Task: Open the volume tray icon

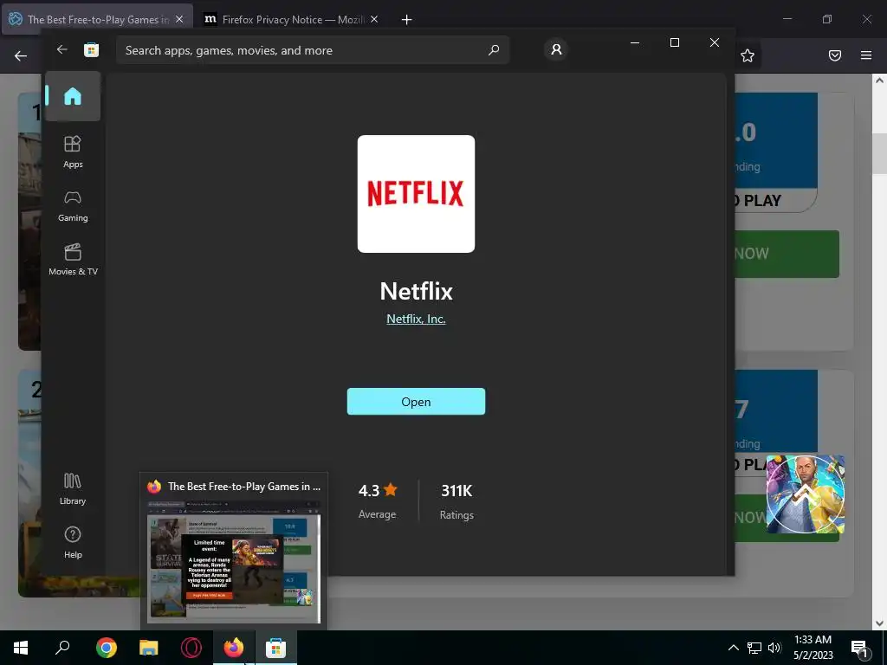Action: coord(774,648)
